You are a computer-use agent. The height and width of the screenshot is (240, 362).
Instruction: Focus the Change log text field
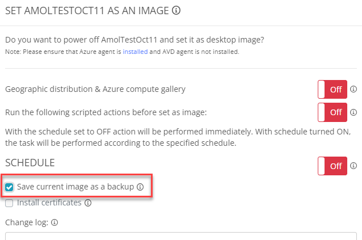181,236
